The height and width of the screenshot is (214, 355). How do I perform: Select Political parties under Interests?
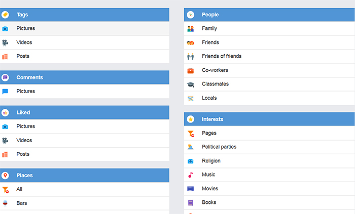pos(219,147)
